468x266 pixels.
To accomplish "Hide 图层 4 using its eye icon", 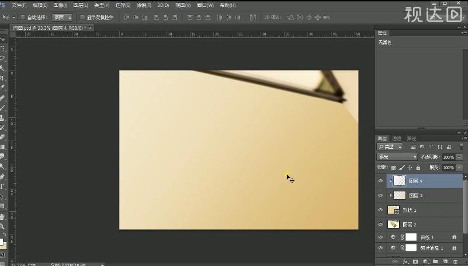I will [x=381, y=181].
